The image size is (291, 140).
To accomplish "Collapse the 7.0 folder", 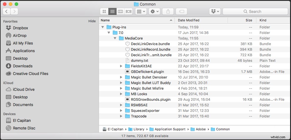I will click(109, 33).
